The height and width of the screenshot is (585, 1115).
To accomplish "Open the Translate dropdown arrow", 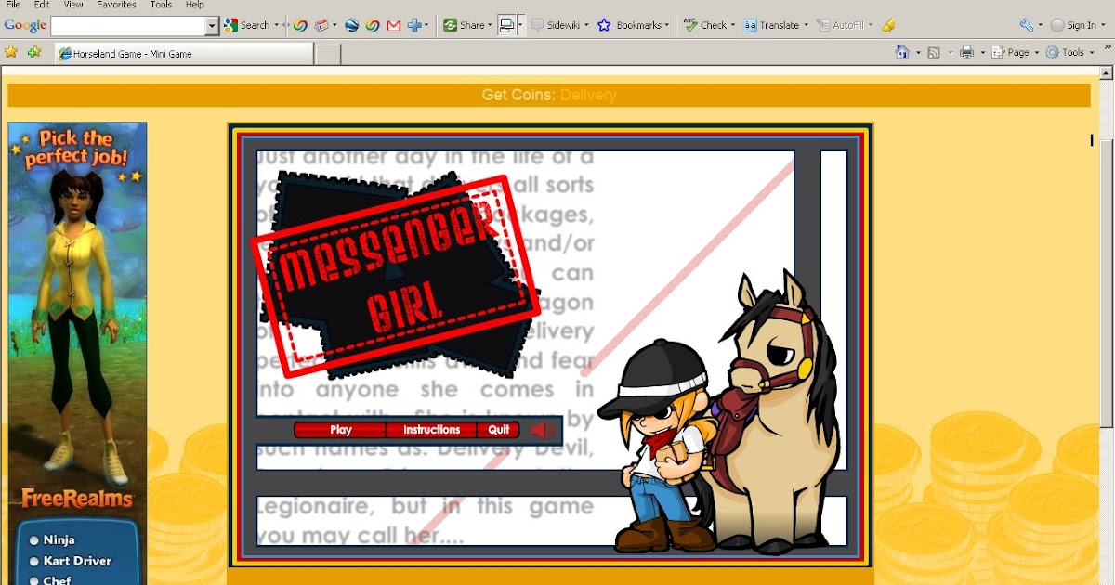I will point(806,25).
